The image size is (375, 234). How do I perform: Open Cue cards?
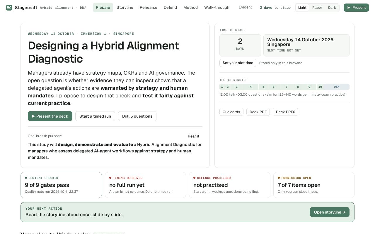(x=231, y=112)
